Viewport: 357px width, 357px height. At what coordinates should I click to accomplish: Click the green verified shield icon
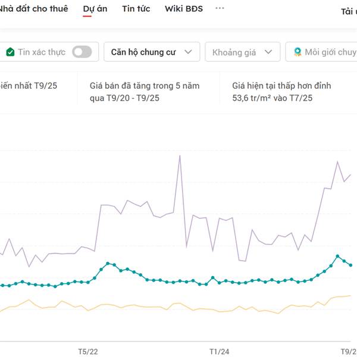pos(10,52)
